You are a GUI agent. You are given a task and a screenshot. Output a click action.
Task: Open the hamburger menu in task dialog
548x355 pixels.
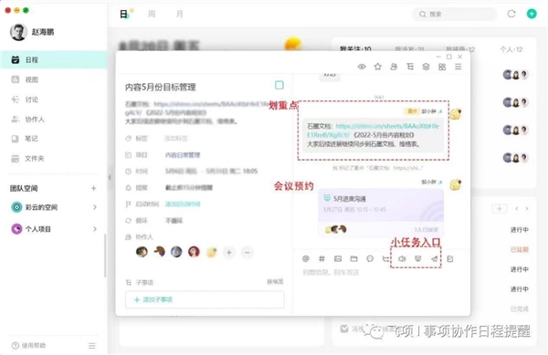(458, 67)
